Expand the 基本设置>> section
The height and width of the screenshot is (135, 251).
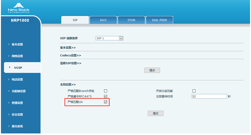pyautogui.click(x=68, y=47)
